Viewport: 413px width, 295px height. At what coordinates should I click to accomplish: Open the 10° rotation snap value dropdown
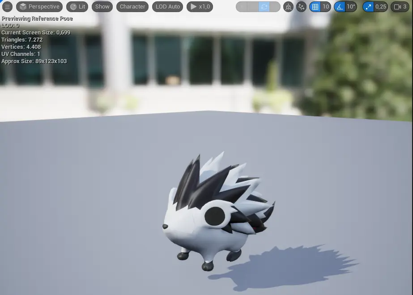351,7
